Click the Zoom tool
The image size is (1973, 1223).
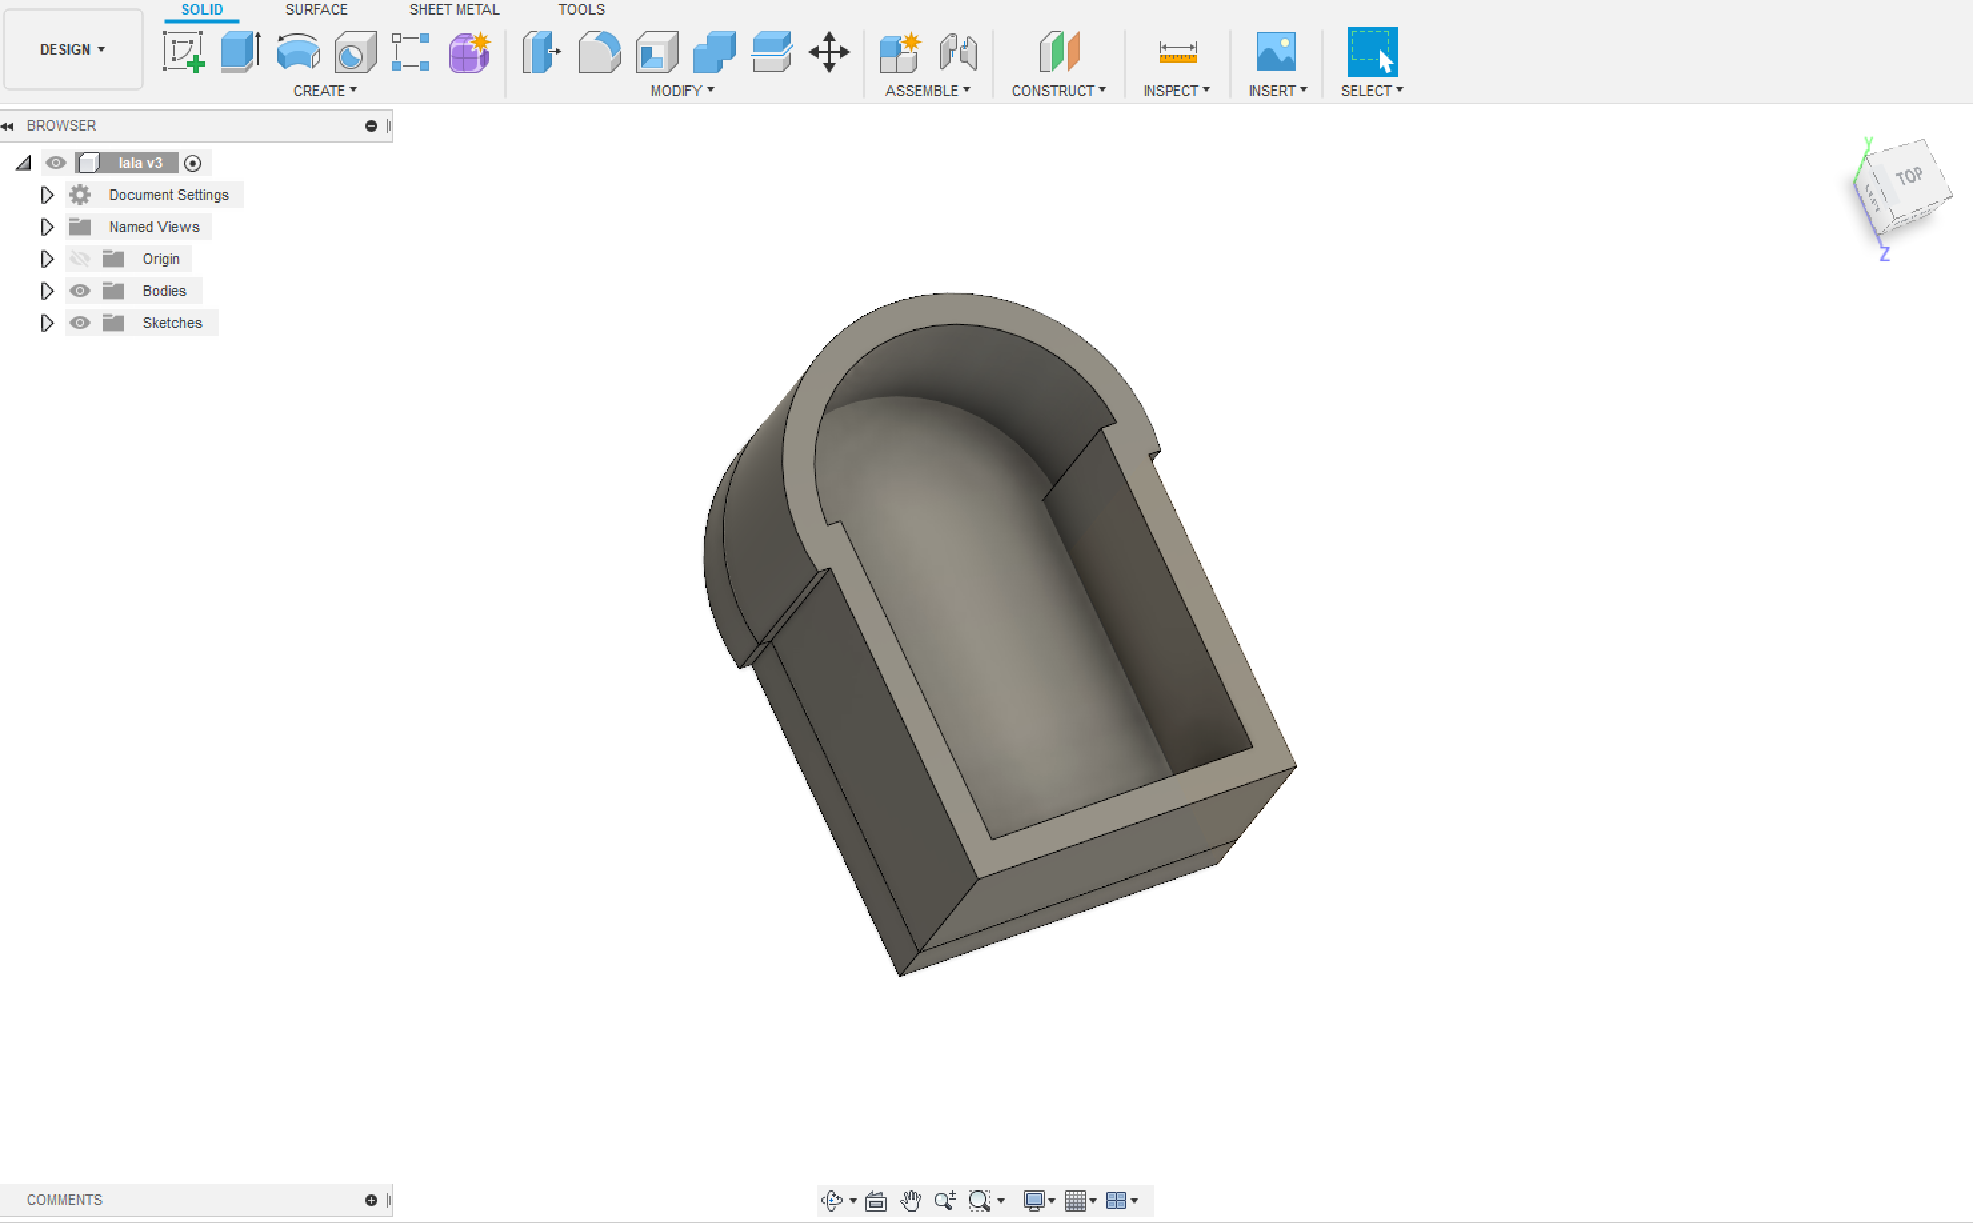[945, 1200]
